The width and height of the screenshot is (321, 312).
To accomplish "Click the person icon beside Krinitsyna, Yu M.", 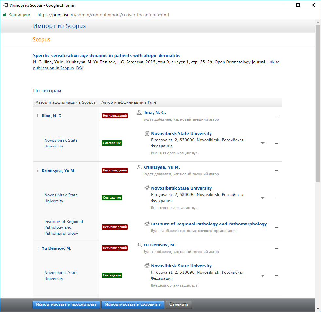I will click(139, 167).
